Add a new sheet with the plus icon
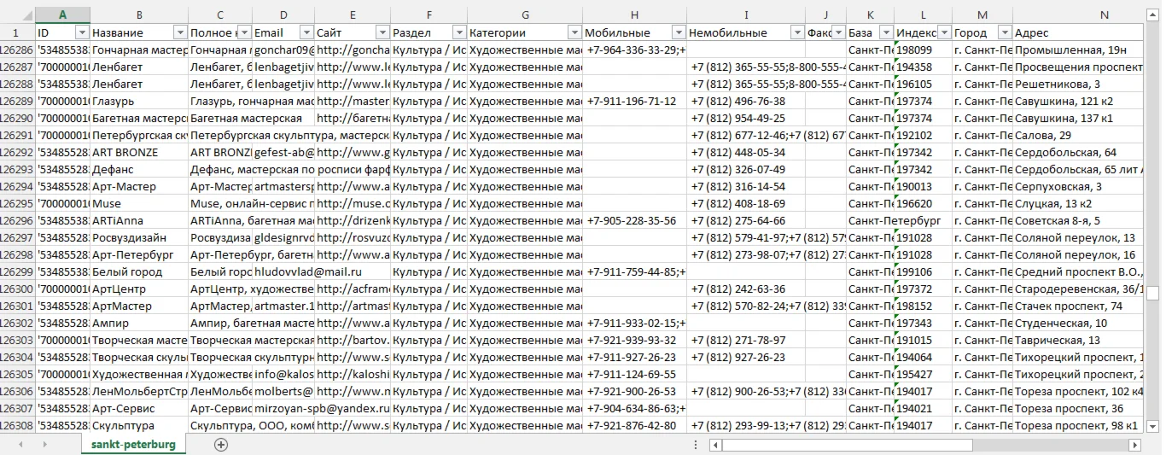The image size is (1166, 455). point(221,445)
